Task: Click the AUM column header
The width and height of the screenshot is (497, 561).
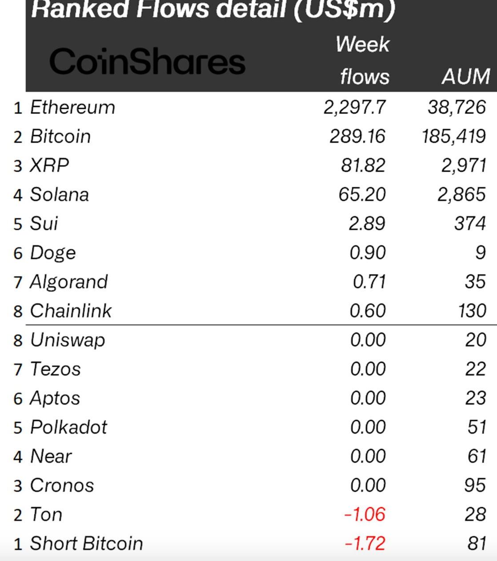Action: coord(465,76)
